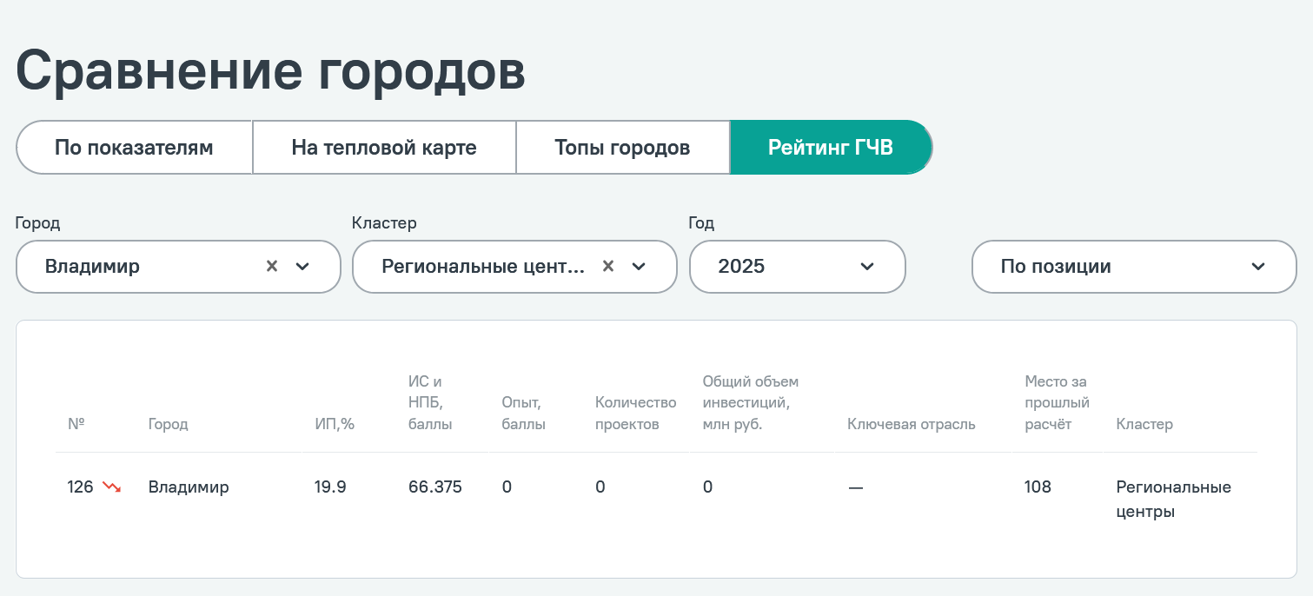Viewport: 1313px width, 596px height.
Task: Click the Общий объем инвестиций column header
Action: tap(750, 403)
